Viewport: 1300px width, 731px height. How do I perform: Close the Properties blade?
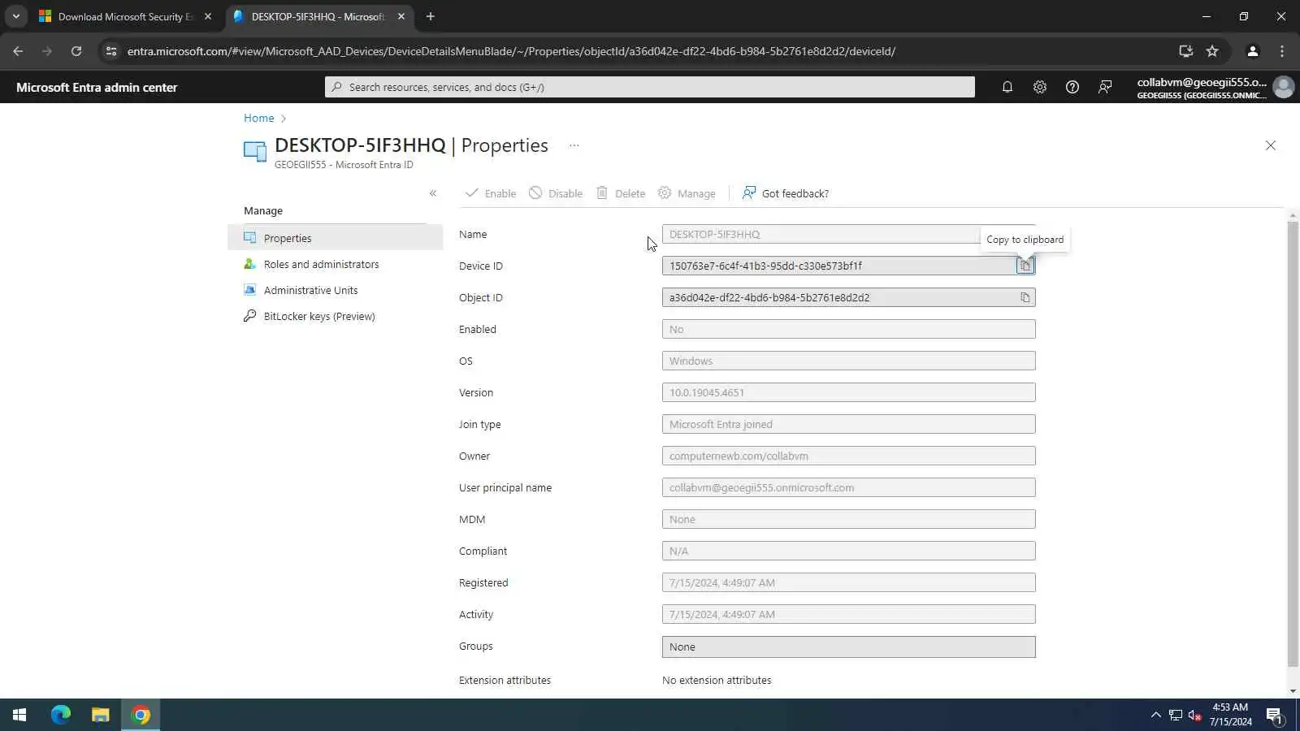tap(1271, 145)
